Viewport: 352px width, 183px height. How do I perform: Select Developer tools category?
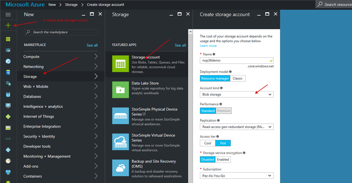point(61,146)
